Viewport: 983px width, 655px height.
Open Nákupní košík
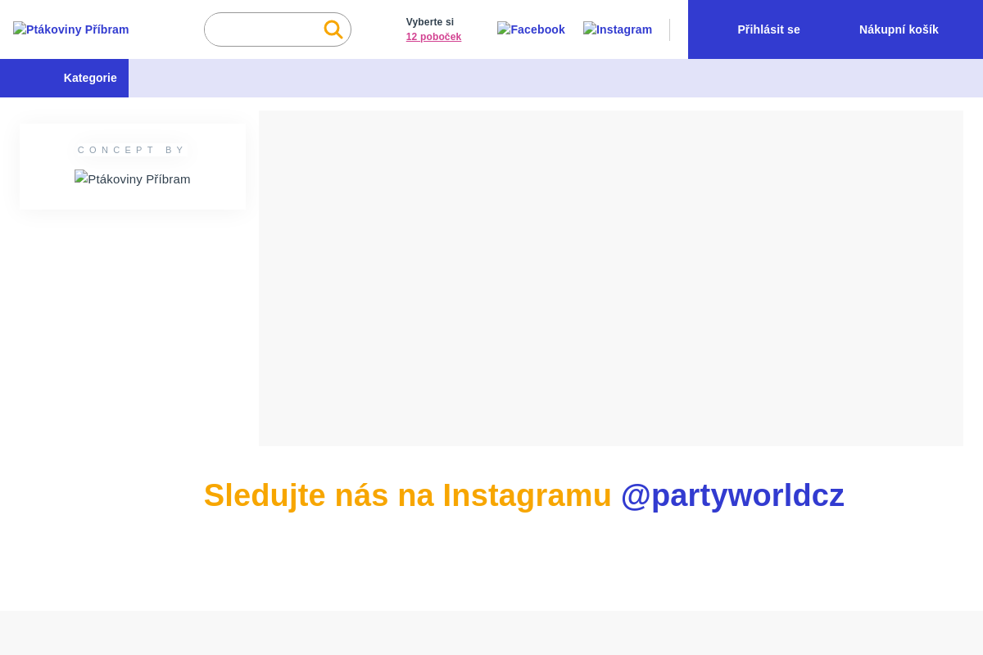coord(899,29)
